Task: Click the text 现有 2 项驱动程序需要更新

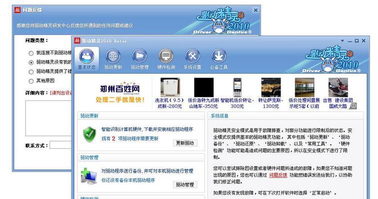Action: (x=130, y=138)
